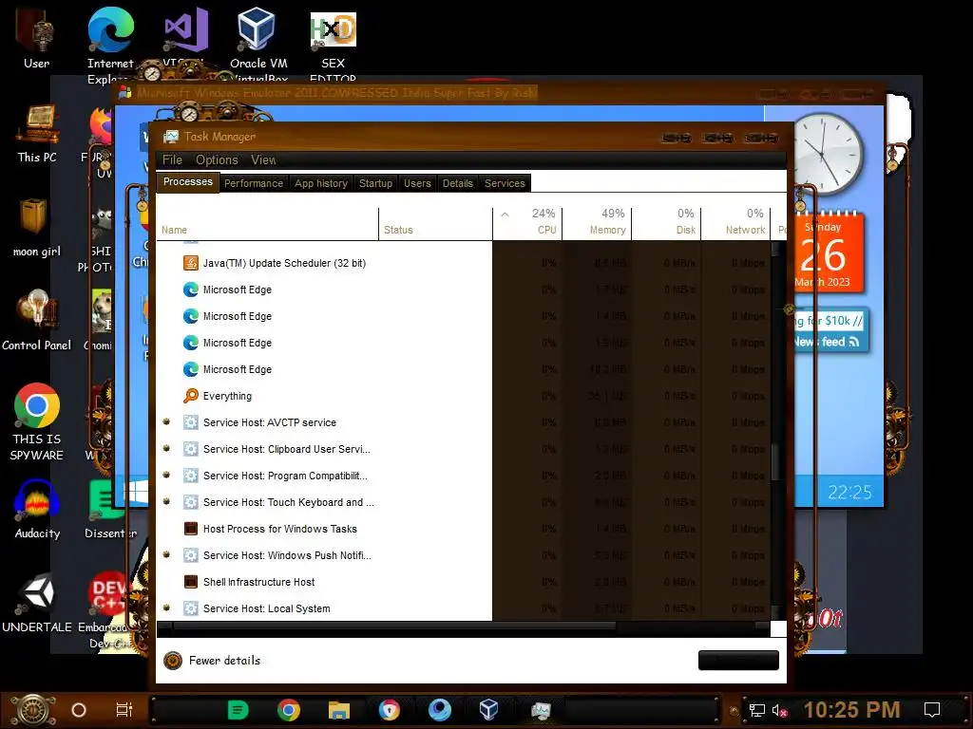Click the vertical scrollbar of the process list

[x=775, y=462]
